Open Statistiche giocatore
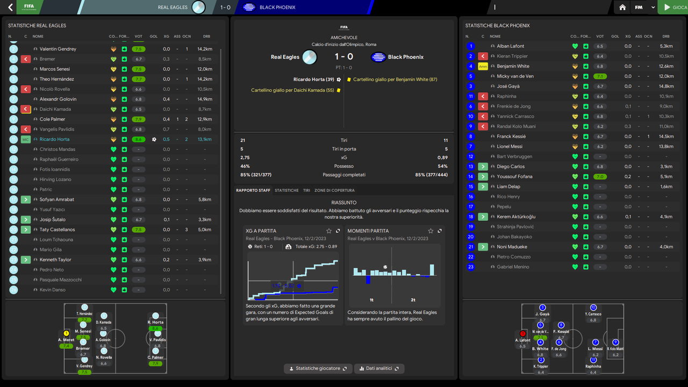The height and width of the screenshot is (387, 688). [x=318, y=369]
